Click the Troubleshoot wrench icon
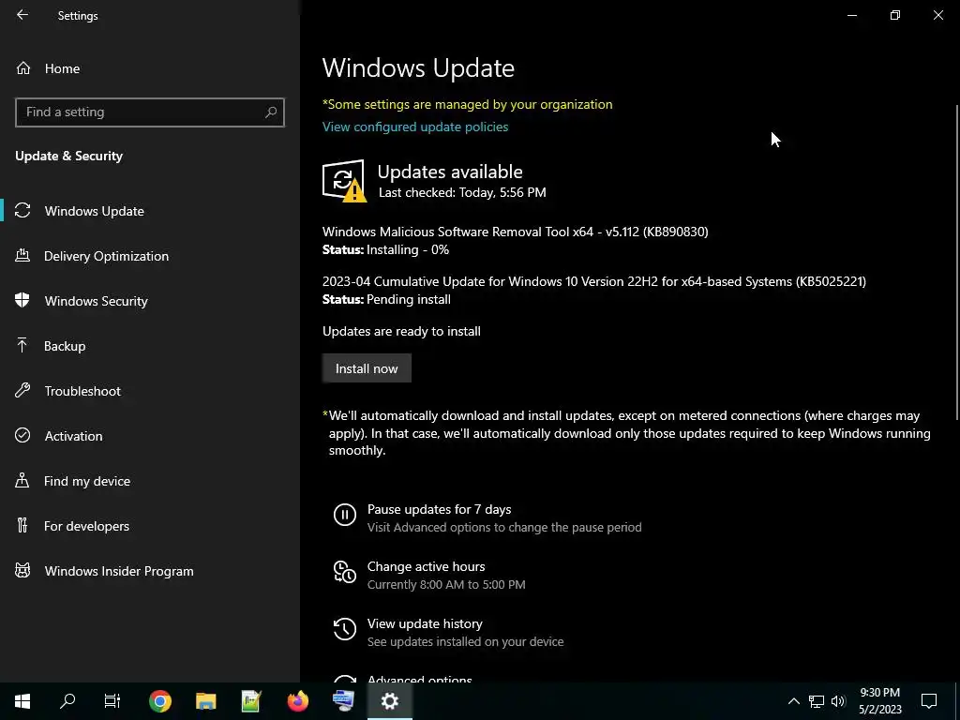This screenshot has width=960, height=720. coord(22,390)
